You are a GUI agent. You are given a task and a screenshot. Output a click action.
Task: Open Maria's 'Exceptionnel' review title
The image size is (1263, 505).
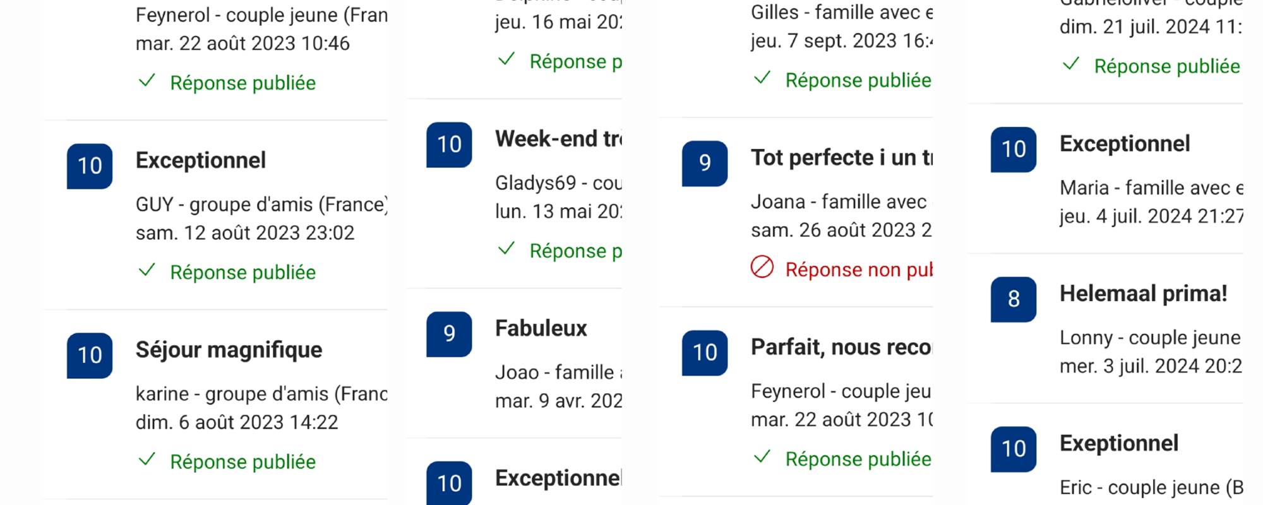click(1125, 144)
